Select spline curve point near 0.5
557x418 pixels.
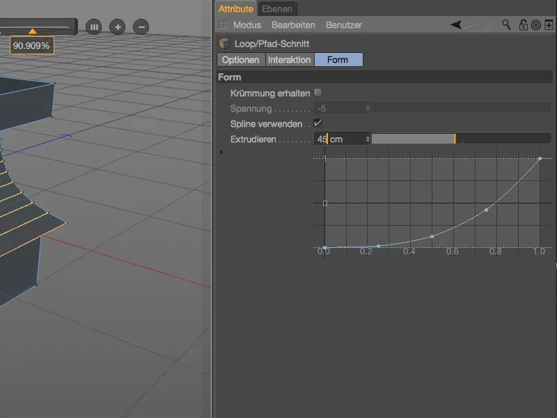click(x=432, y=236)
